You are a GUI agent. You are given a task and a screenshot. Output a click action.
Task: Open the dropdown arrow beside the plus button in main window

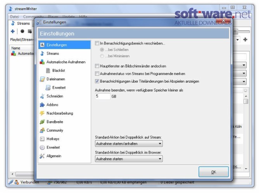tap(238, 40)
